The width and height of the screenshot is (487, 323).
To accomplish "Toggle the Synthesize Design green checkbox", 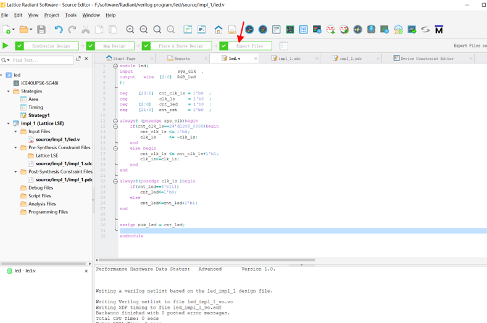I will click(x=19, y=46).
